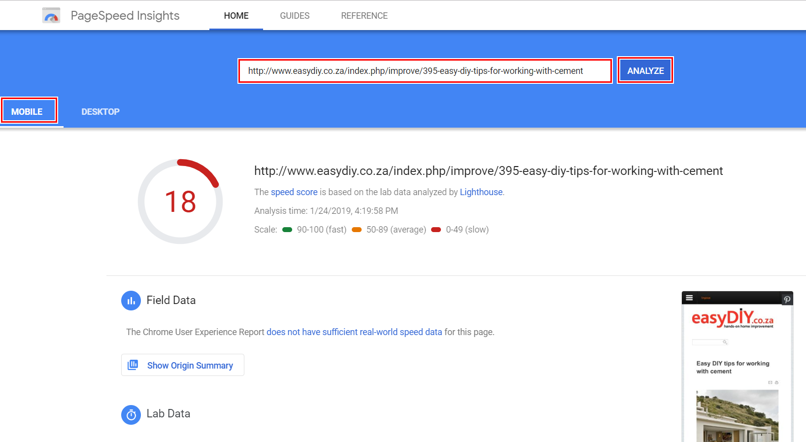Click the easyDIY logo in the mobile preview
Viewport: 806px width, 442px height.
[733, 318]
